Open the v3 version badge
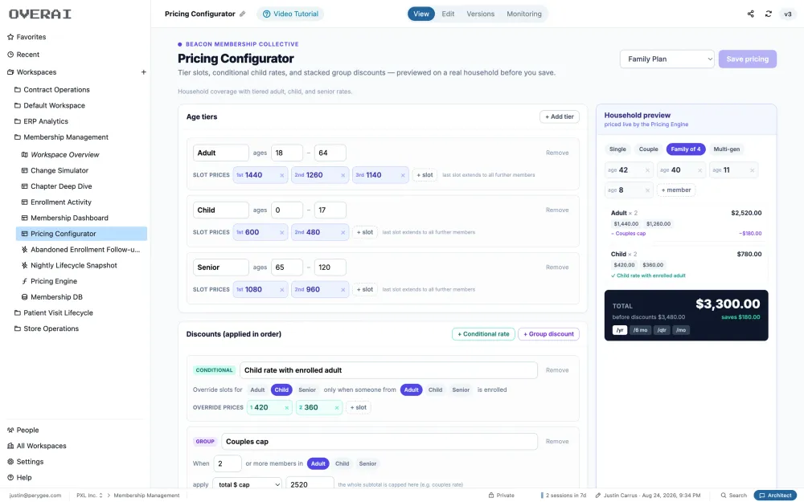804x502 pixels. pyautogui.click(x=788, y=14)
